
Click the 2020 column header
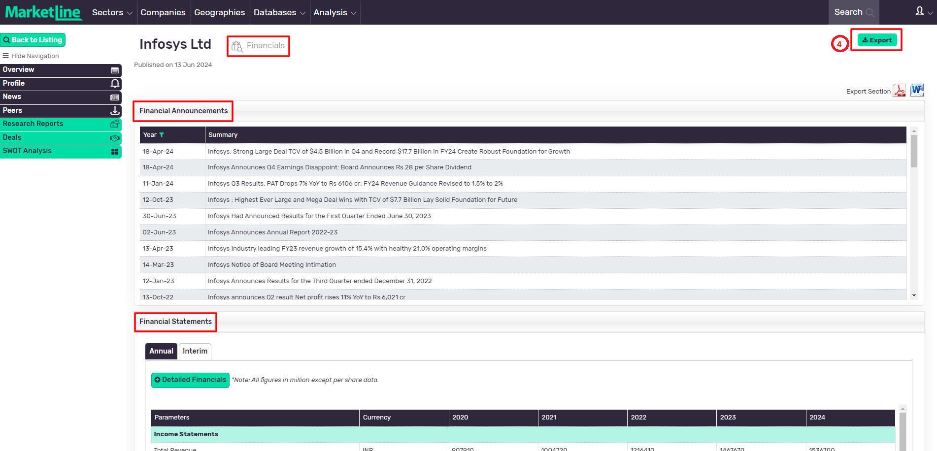tap(493, 418)
